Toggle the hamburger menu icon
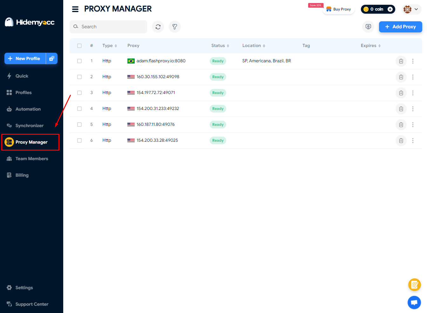 [75, 9]
